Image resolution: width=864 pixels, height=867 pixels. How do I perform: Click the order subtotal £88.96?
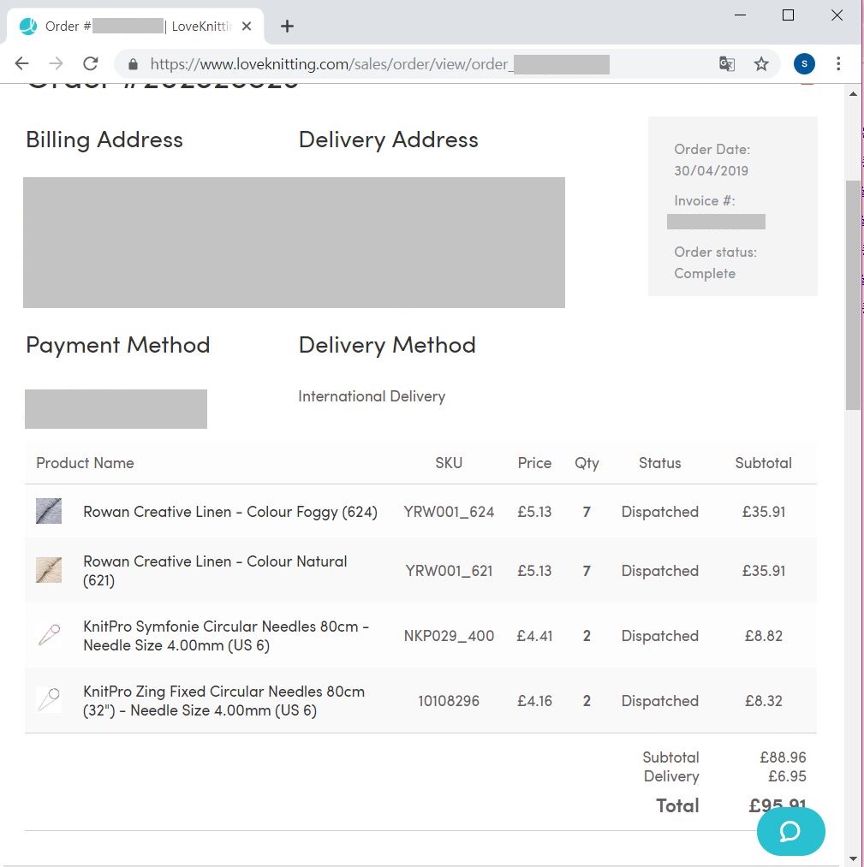783,757
